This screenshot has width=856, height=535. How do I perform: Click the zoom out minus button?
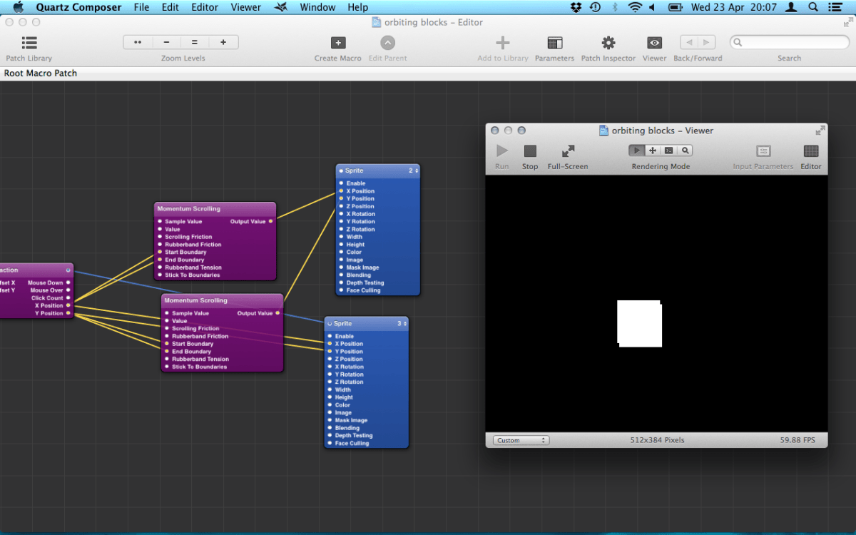(x=166, y=42)
